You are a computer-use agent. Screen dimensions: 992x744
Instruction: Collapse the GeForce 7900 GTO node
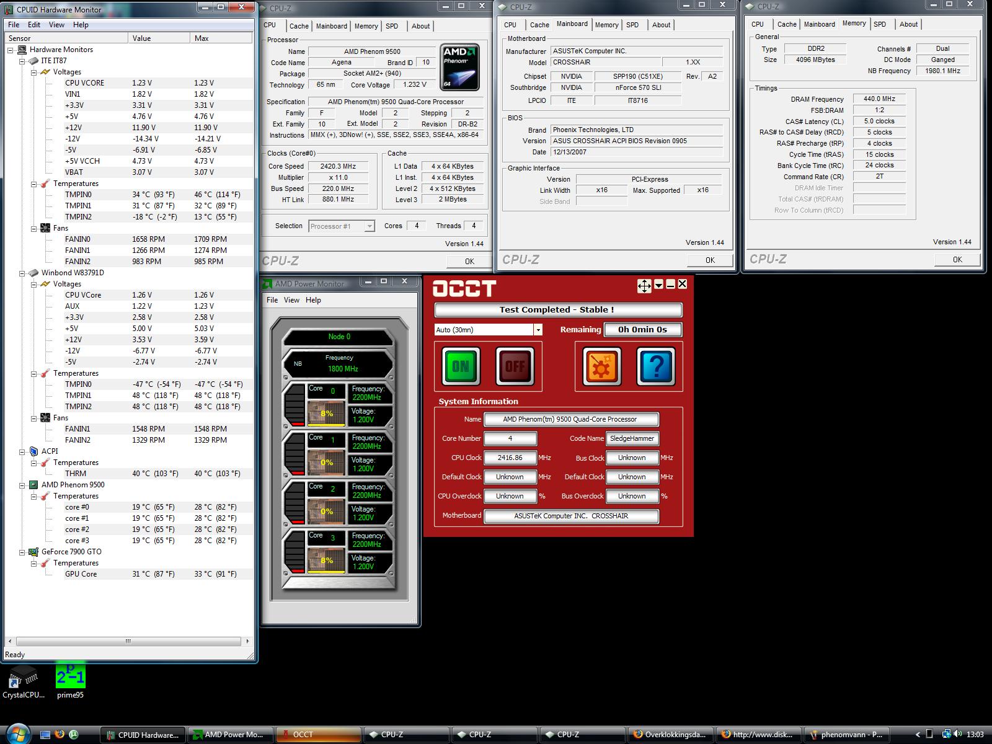22,552
